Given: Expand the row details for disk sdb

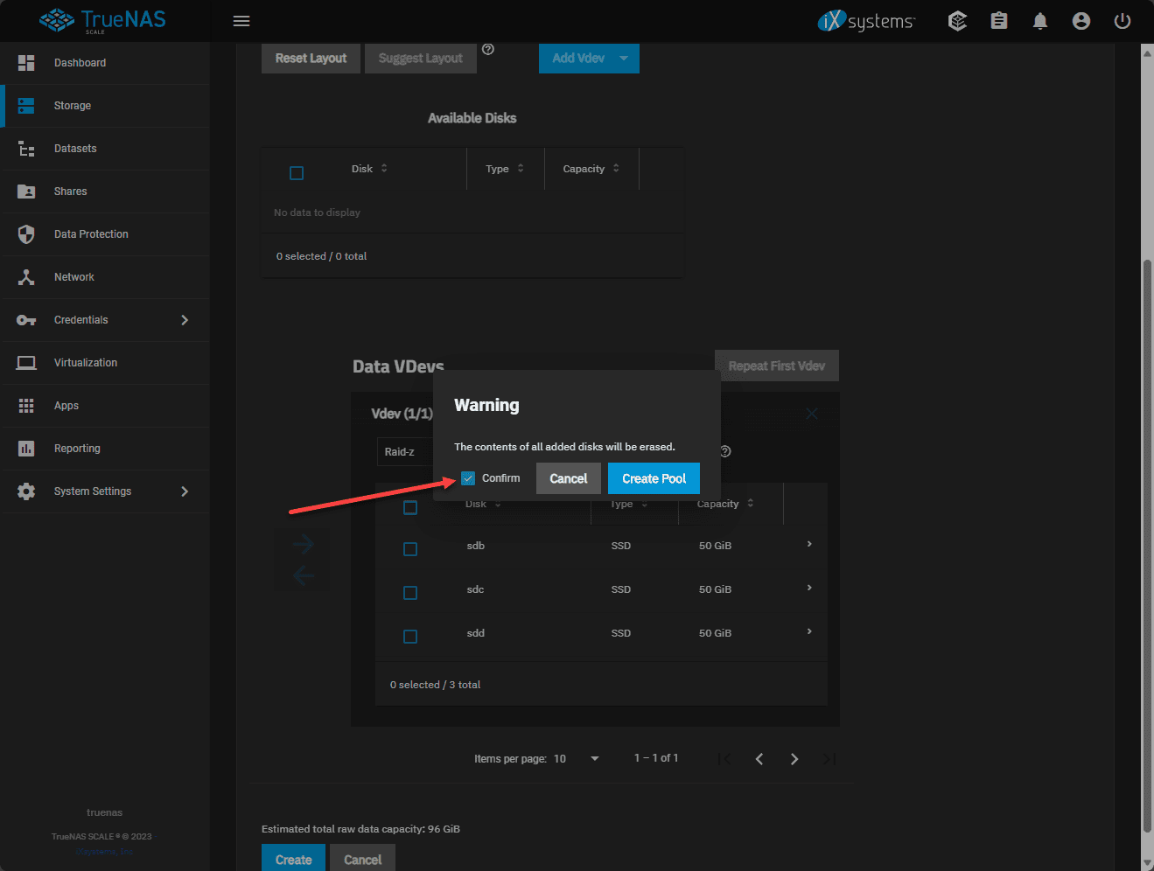Looking at the screenshot, I should [808, 544].
